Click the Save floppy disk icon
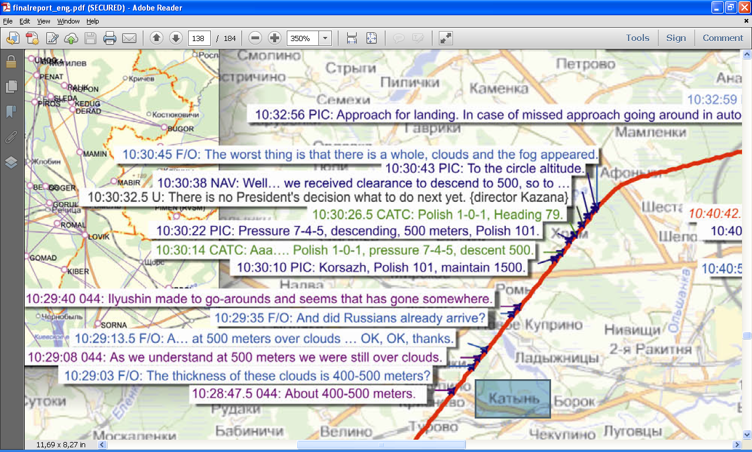 (x=90, y=38)
